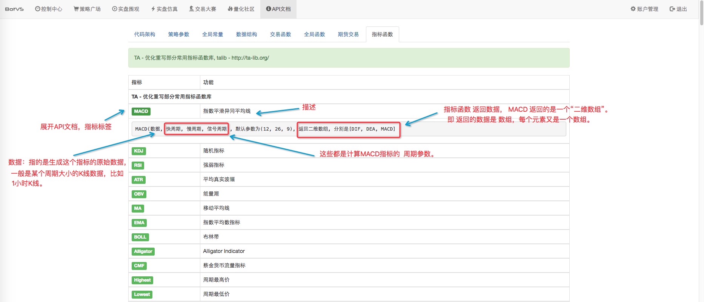Expand the ATR indicator badge
The height and width of the screenshot is (302, 704).
pos(138,180)
